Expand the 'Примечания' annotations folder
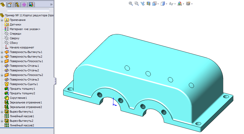Viewport: 244px width, 134px height. click(2, 20)
